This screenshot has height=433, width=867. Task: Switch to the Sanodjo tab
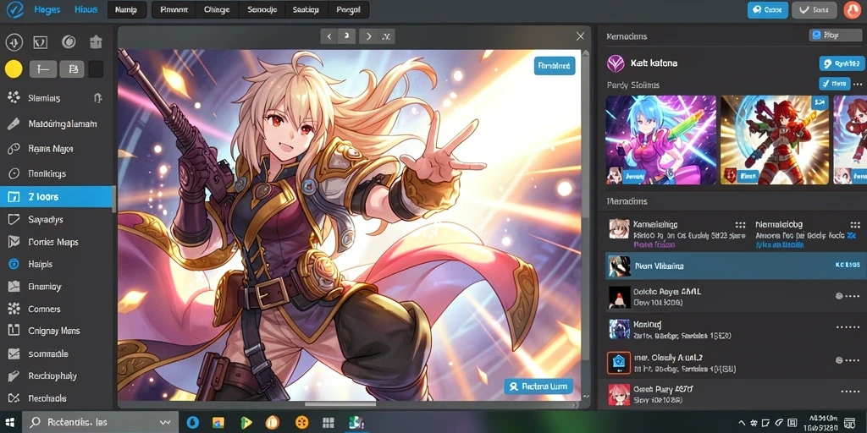(x=262, y=9)
